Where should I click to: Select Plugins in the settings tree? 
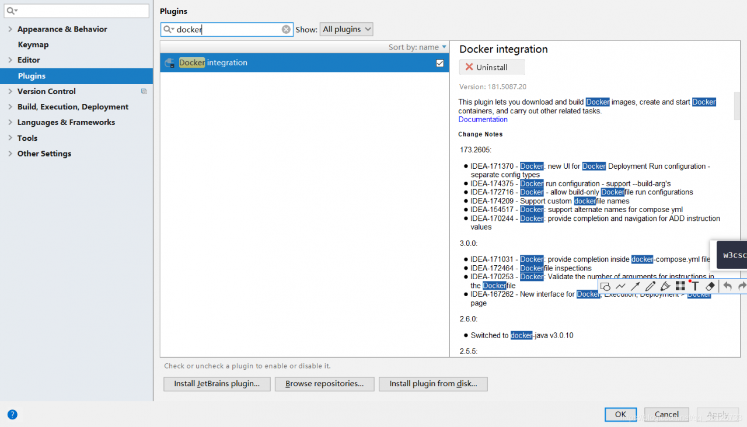tap(76, 76)
